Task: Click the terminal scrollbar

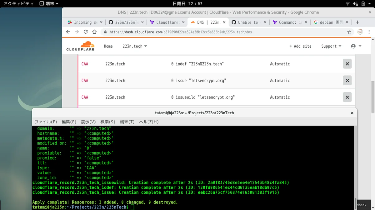Action: click(355, 204)
